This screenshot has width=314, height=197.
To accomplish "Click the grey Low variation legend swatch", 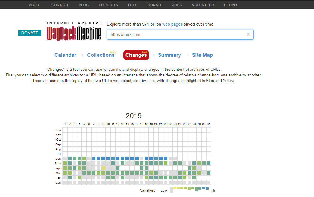I will coord(171,190).
